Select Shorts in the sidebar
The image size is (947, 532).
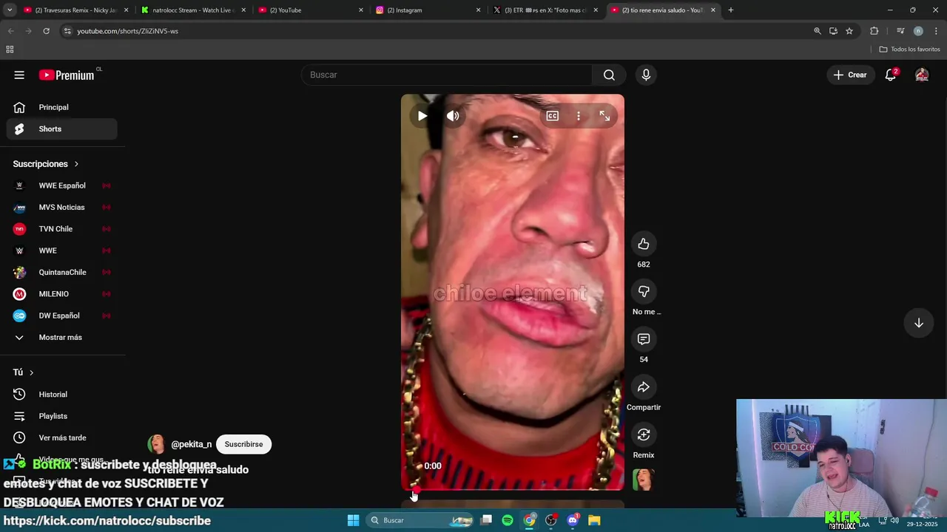pos(62,129)
